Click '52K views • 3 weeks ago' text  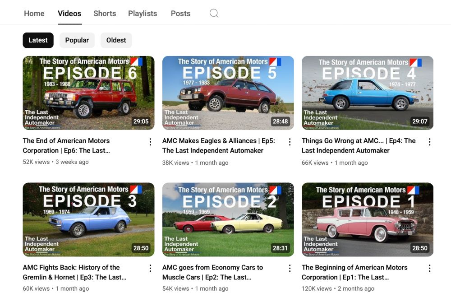(56, 162)
